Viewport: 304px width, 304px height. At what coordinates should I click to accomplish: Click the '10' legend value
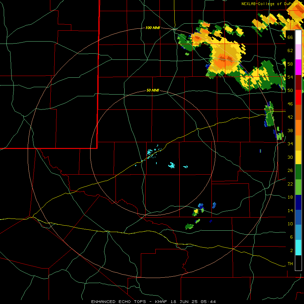[290, 224]
